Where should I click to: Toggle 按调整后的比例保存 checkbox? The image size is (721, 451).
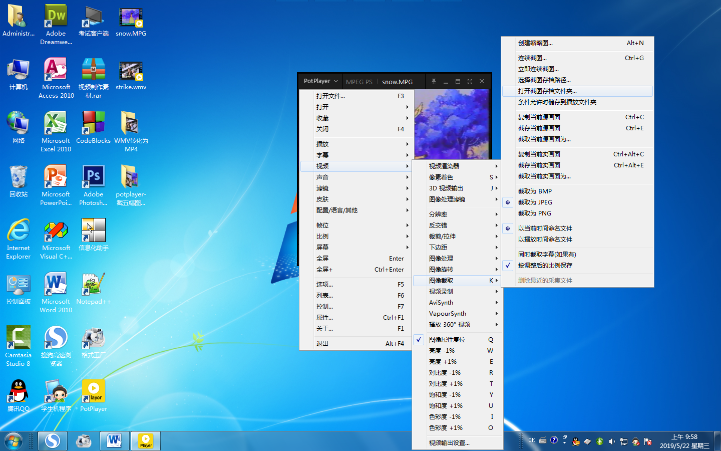(578, 266)
